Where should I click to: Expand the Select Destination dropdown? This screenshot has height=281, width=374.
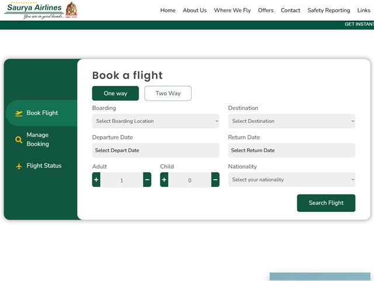point(291,121)
